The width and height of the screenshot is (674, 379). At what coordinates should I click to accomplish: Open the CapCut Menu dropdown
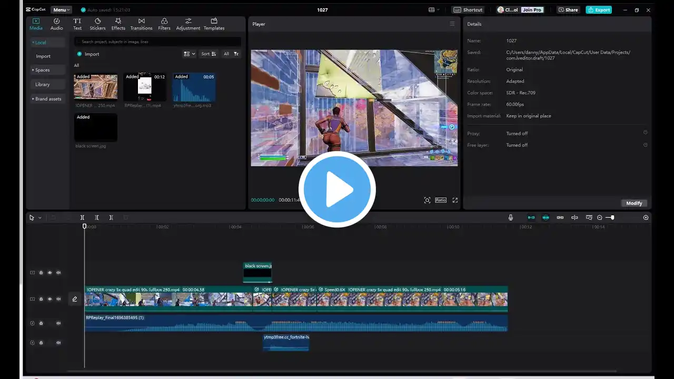(x=61, y=9)
